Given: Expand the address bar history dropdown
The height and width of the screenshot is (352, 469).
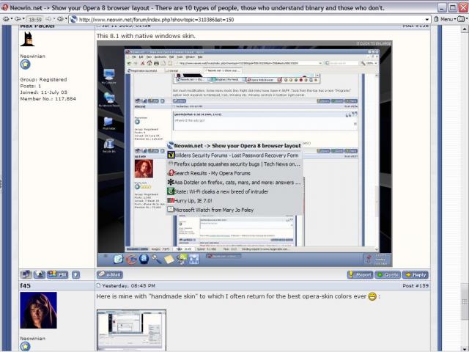Looking at the screenshot, I should tap(427, 20).
